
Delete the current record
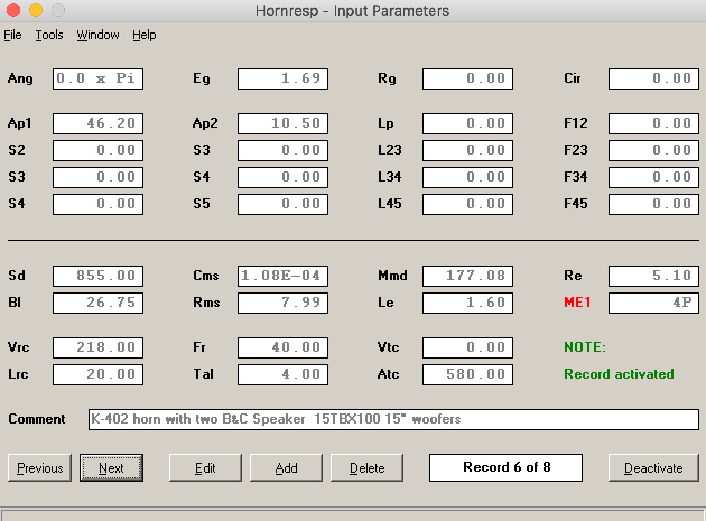click(366, 468)
